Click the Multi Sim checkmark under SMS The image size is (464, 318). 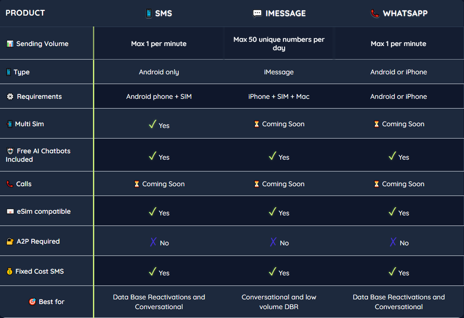153,125
